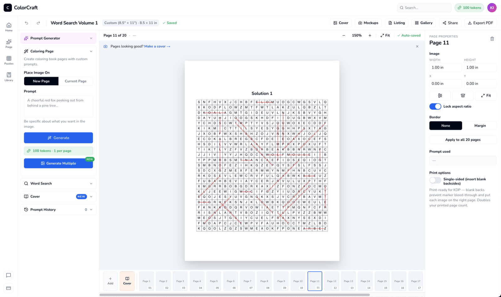Click the redo arrow
The height and width of the screenshot is (297, 501).
[38, 23]
